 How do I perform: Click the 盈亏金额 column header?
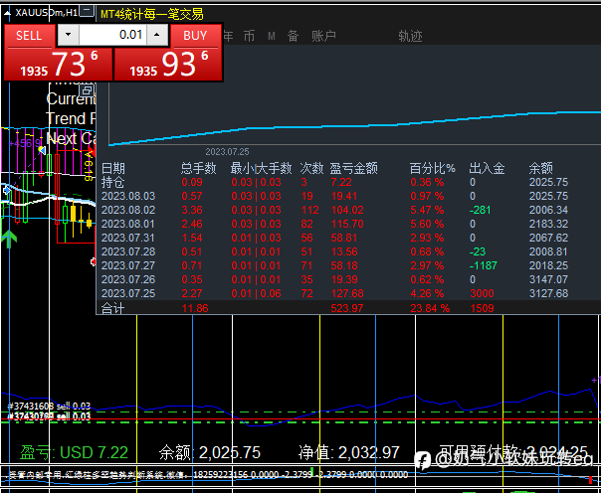tap(354, 168)
